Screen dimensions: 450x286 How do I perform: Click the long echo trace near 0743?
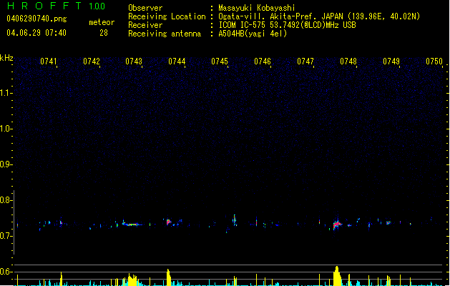click(132, 225)
